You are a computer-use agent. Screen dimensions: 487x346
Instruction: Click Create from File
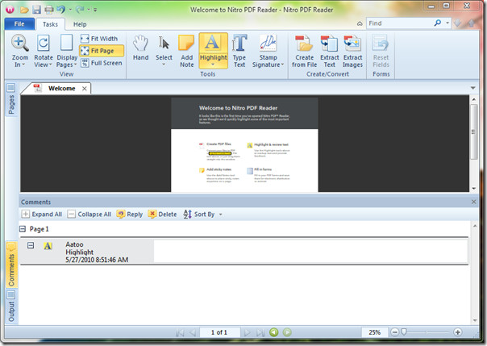tap(305, 52)
